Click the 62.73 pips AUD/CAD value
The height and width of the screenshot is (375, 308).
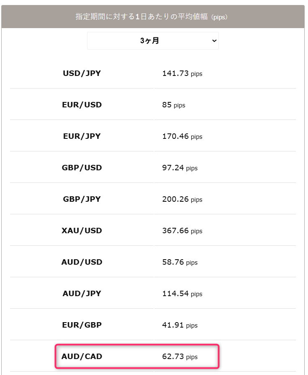tap(180, 357)
